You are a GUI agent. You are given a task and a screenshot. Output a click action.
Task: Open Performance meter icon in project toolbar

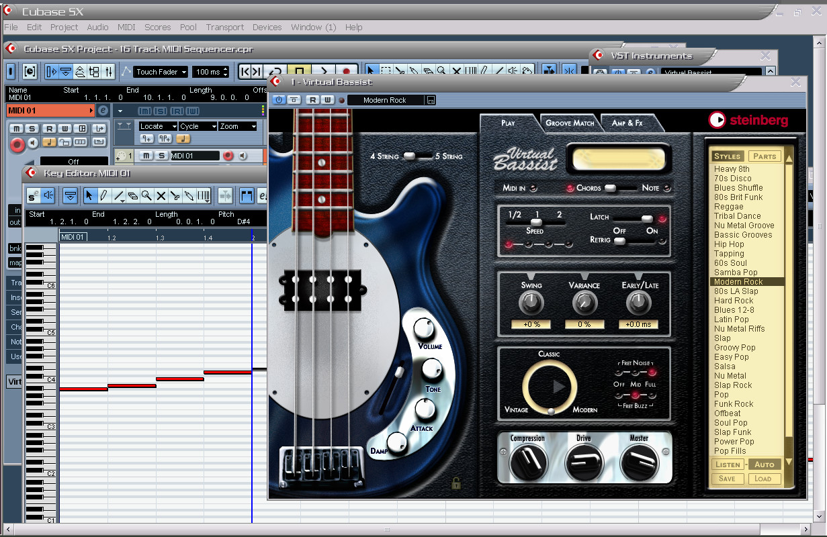tap(30, 71)
